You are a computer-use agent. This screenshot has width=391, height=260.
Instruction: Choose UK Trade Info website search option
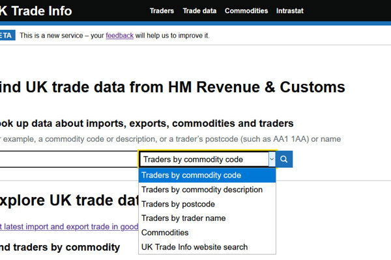click(x=207, y=247)
